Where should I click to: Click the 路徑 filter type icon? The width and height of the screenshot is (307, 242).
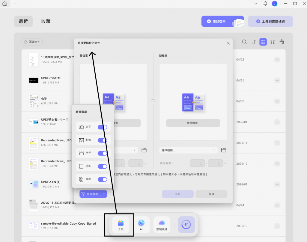pyautogui.click(x=81, y=153)
